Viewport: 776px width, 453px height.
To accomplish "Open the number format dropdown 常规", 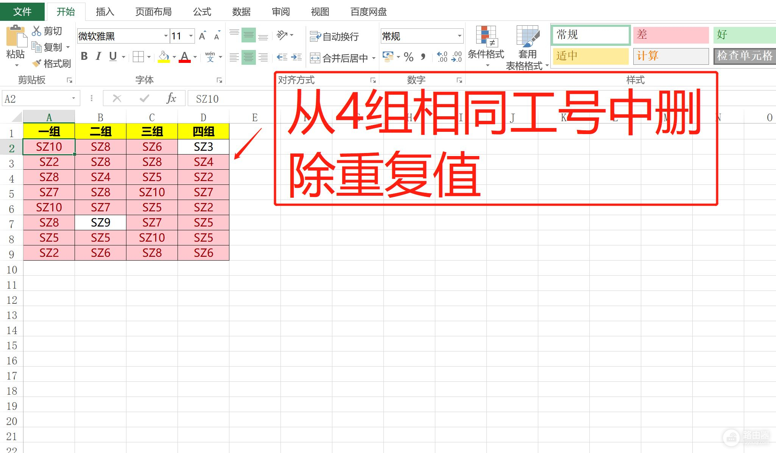I will click(460, 36).
